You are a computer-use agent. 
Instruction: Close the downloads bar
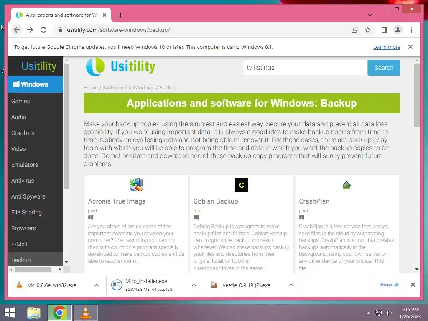click(x=413, y=285)
